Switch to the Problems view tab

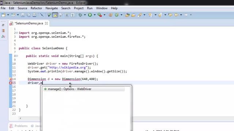click(19, 126)
